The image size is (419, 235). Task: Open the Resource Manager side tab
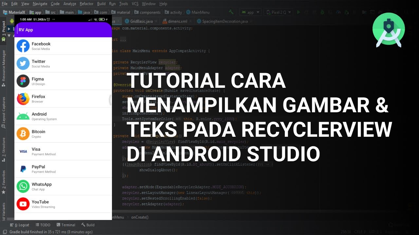[4, 68]
